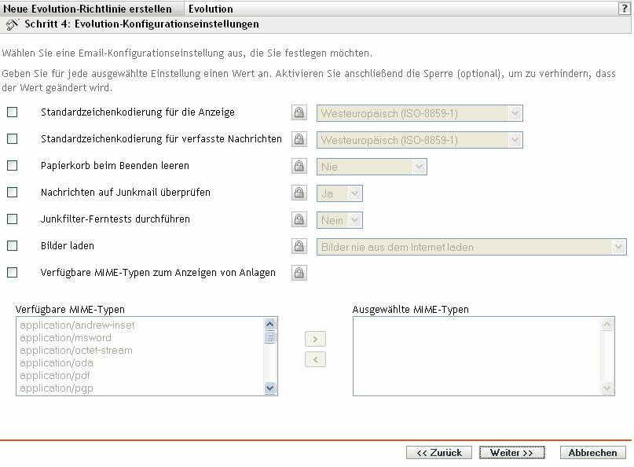The height and width of the screenshot is (467, 634).
Task: Select application/pdf in the list
Action: coord(55,375)
